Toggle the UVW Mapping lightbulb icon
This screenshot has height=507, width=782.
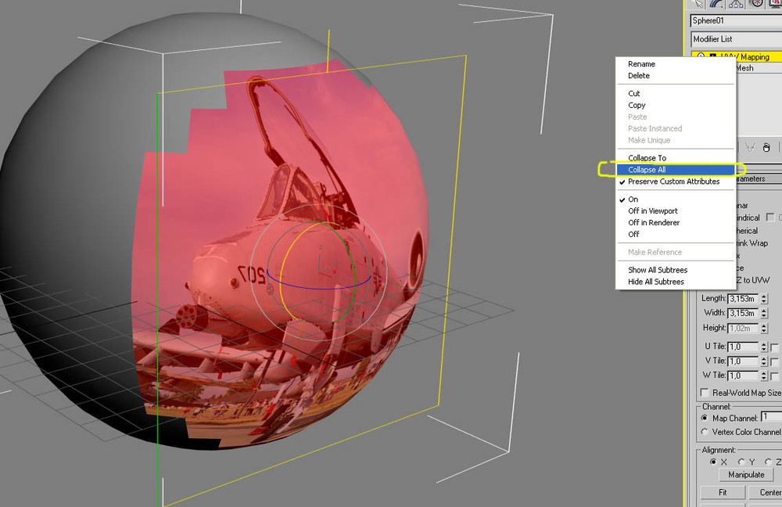click(x=701, y=56)
